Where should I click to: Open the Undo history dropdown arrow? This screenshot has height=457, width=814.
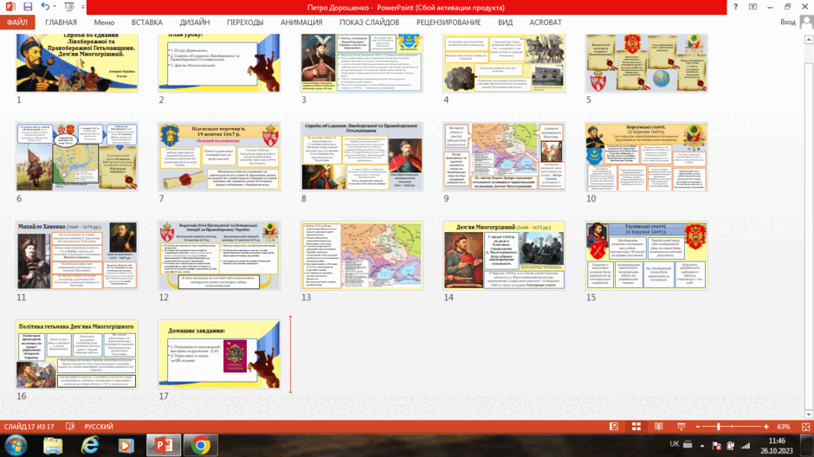pyautogui.click(x=55, y=7)
